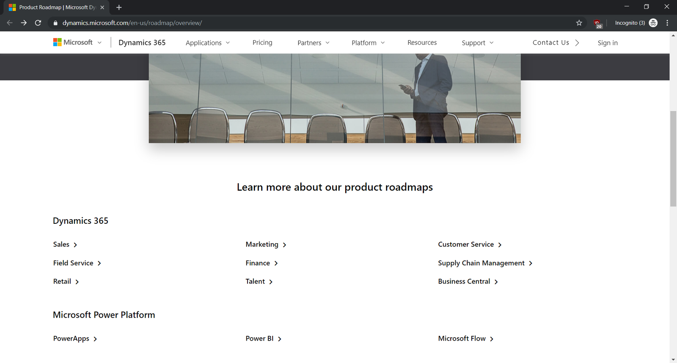The height and width of the screenshot is (363, 677).
Task: Open the Chrome three-dot menu
Action: (667, 23)
